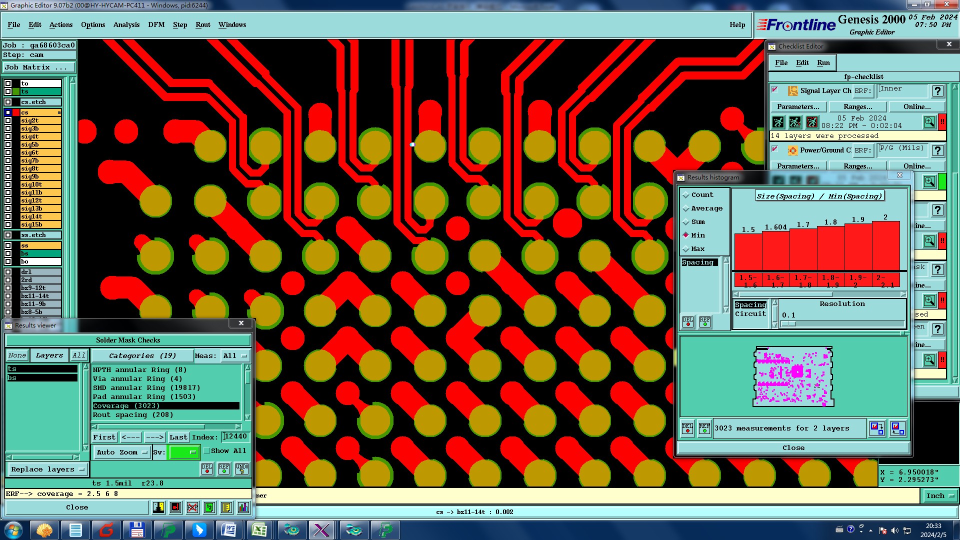The image size is (960, 540).
Task: Open Excel from the Windows taskbar
Action: (259, 529)
